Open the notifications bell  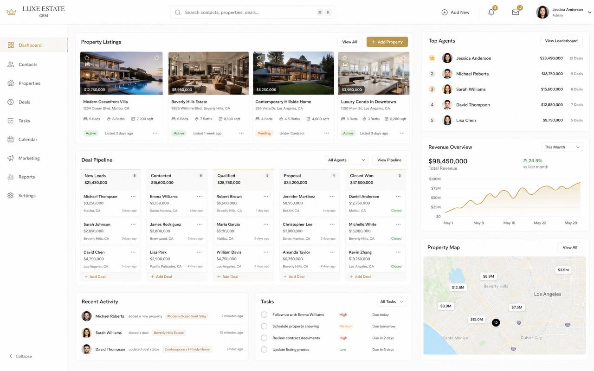pyautogui.click(x=491, y=12)
